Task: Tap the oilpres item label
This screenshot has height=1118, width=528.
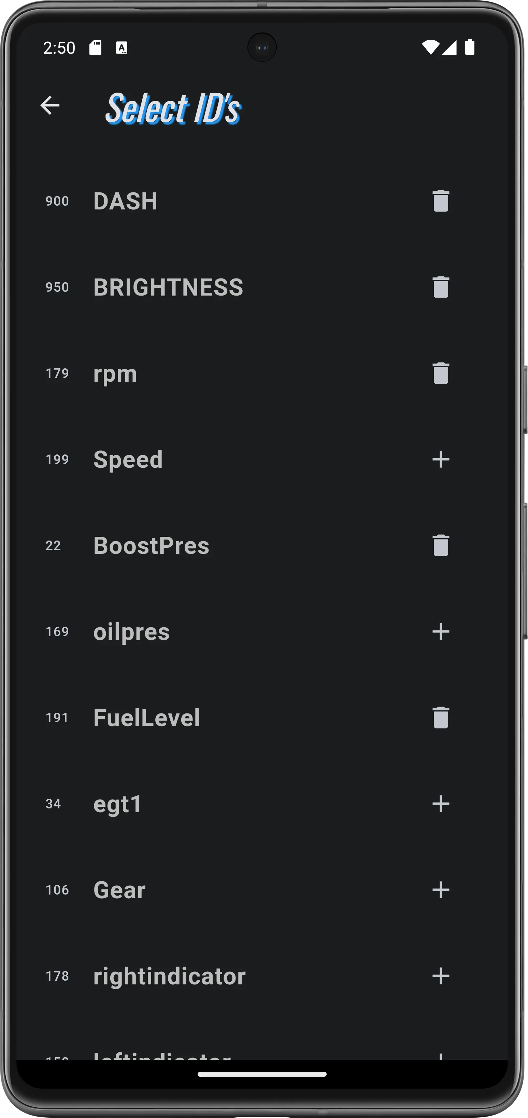Action: 131,631
